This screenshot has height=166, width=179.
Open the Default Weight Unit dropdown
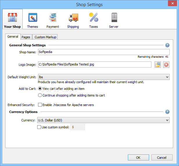(x=104, y=77)
